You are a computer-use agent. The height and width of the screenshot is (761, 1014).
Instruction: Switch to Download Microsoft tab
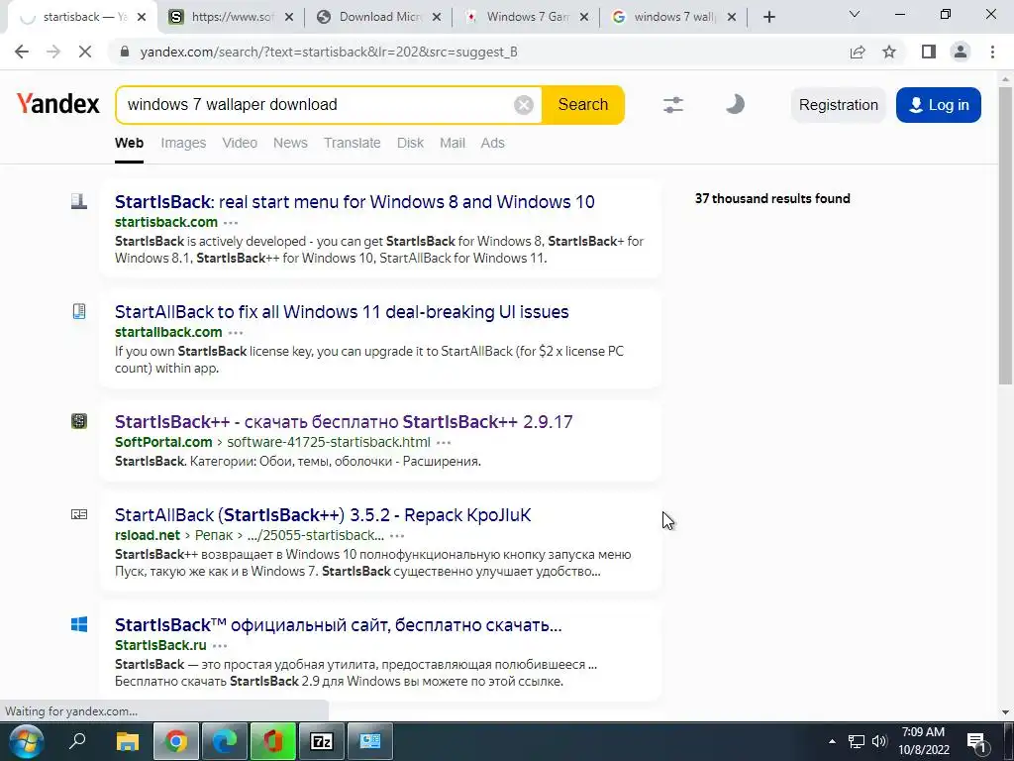[379, 17]
